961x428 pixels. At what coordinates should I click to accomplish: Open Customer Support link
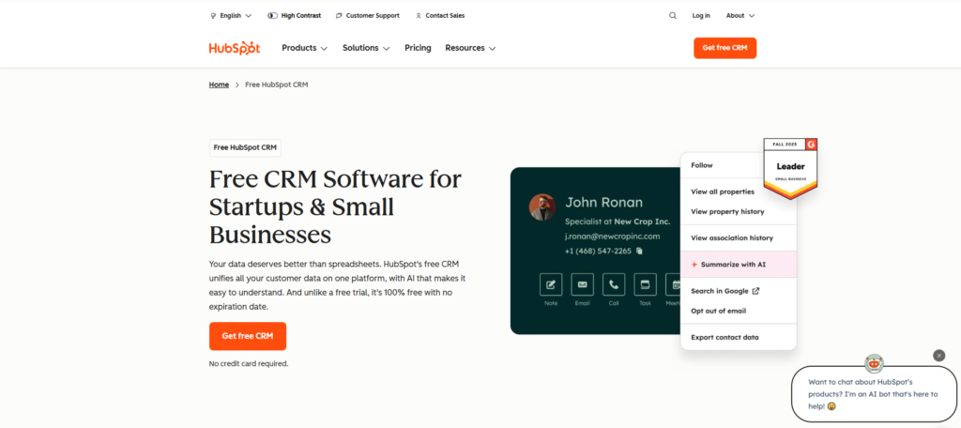point(368,16)
